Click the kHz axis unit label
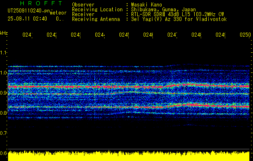The image size is (253, 161). click(x=4, y=33)
